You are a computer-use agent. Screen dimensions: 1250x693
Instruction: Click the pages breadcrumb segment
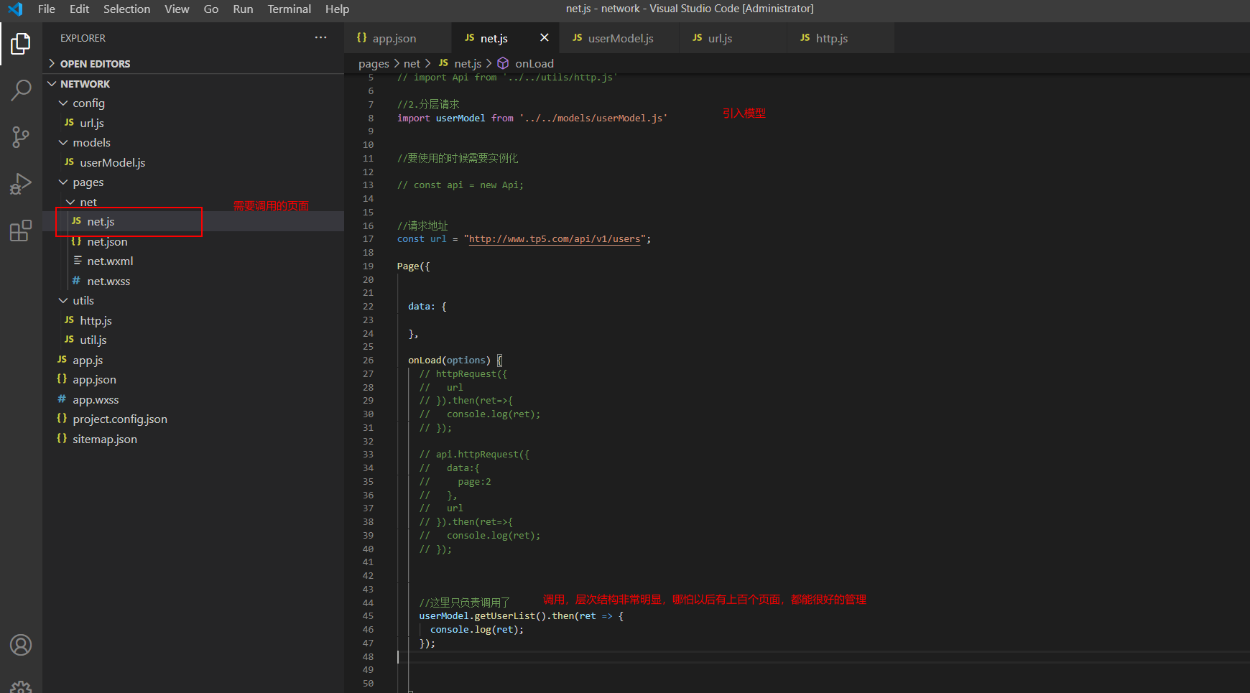374,63
